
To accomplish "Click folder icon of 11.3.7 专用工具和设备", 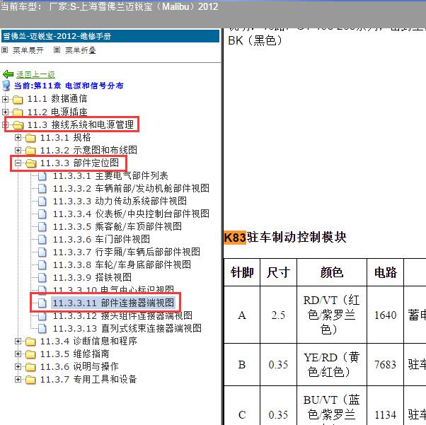I will coord(30,380).
